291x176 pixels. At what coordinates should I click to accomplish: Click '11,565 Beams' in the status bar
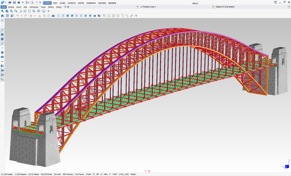pyautogui.click(x=20, y=174)
